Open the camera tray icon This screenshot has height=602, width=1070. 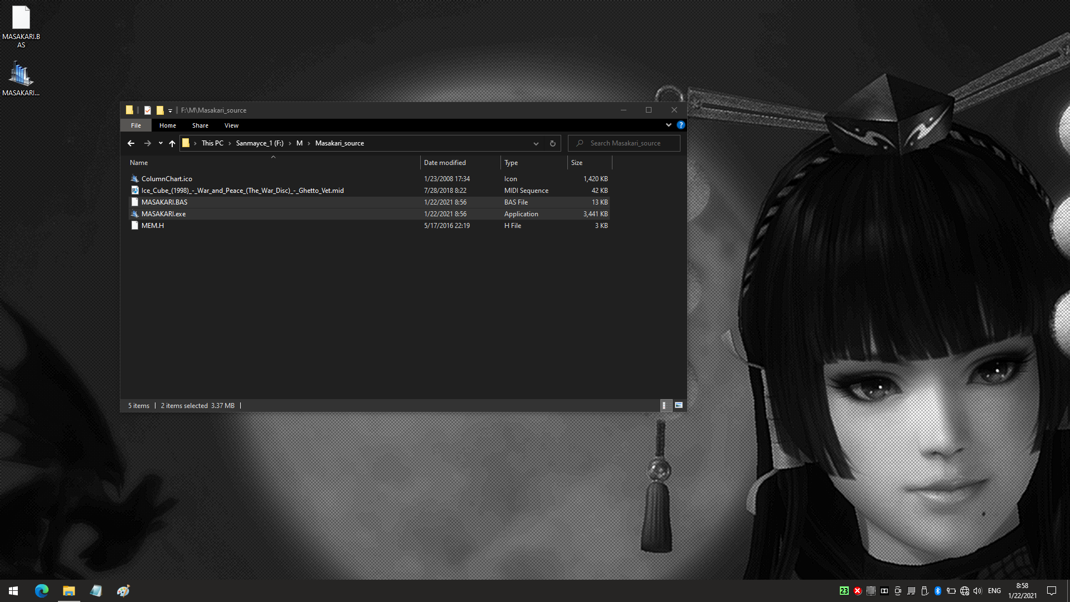pyautogui.click(x=898, y=591)
